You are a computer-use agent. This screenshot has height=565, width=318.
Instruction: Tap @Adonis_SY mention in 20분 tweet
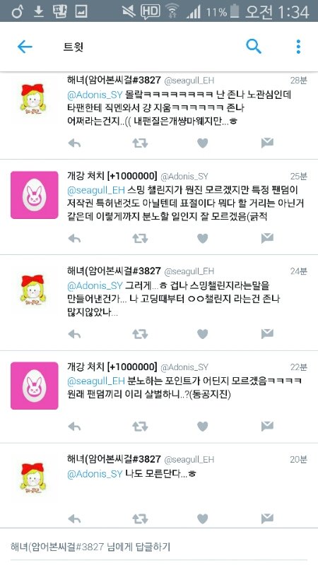pos(95,474)
